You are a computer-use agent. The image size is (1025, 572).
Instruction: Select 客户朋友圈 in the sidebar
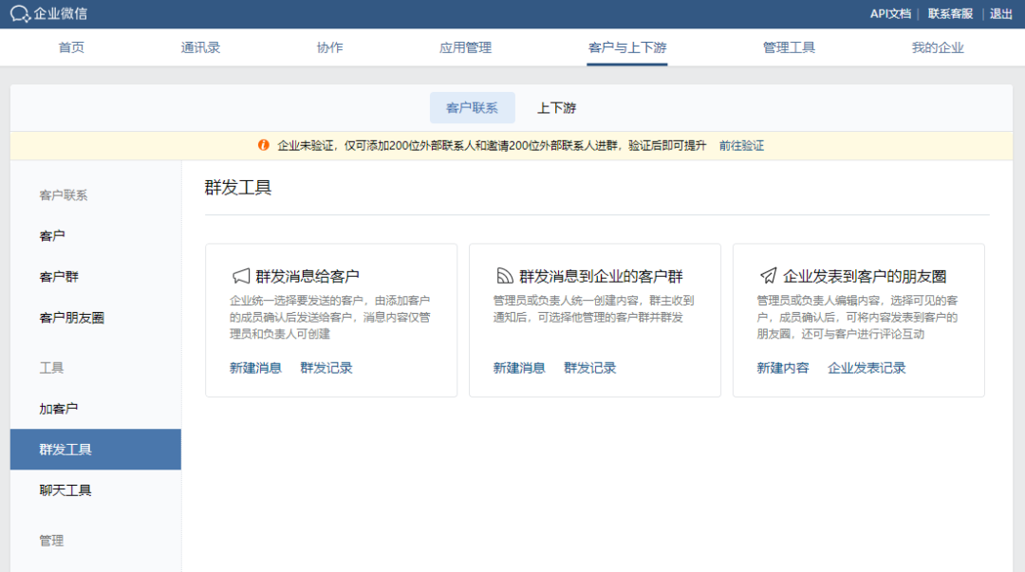(x=71, y=318)
